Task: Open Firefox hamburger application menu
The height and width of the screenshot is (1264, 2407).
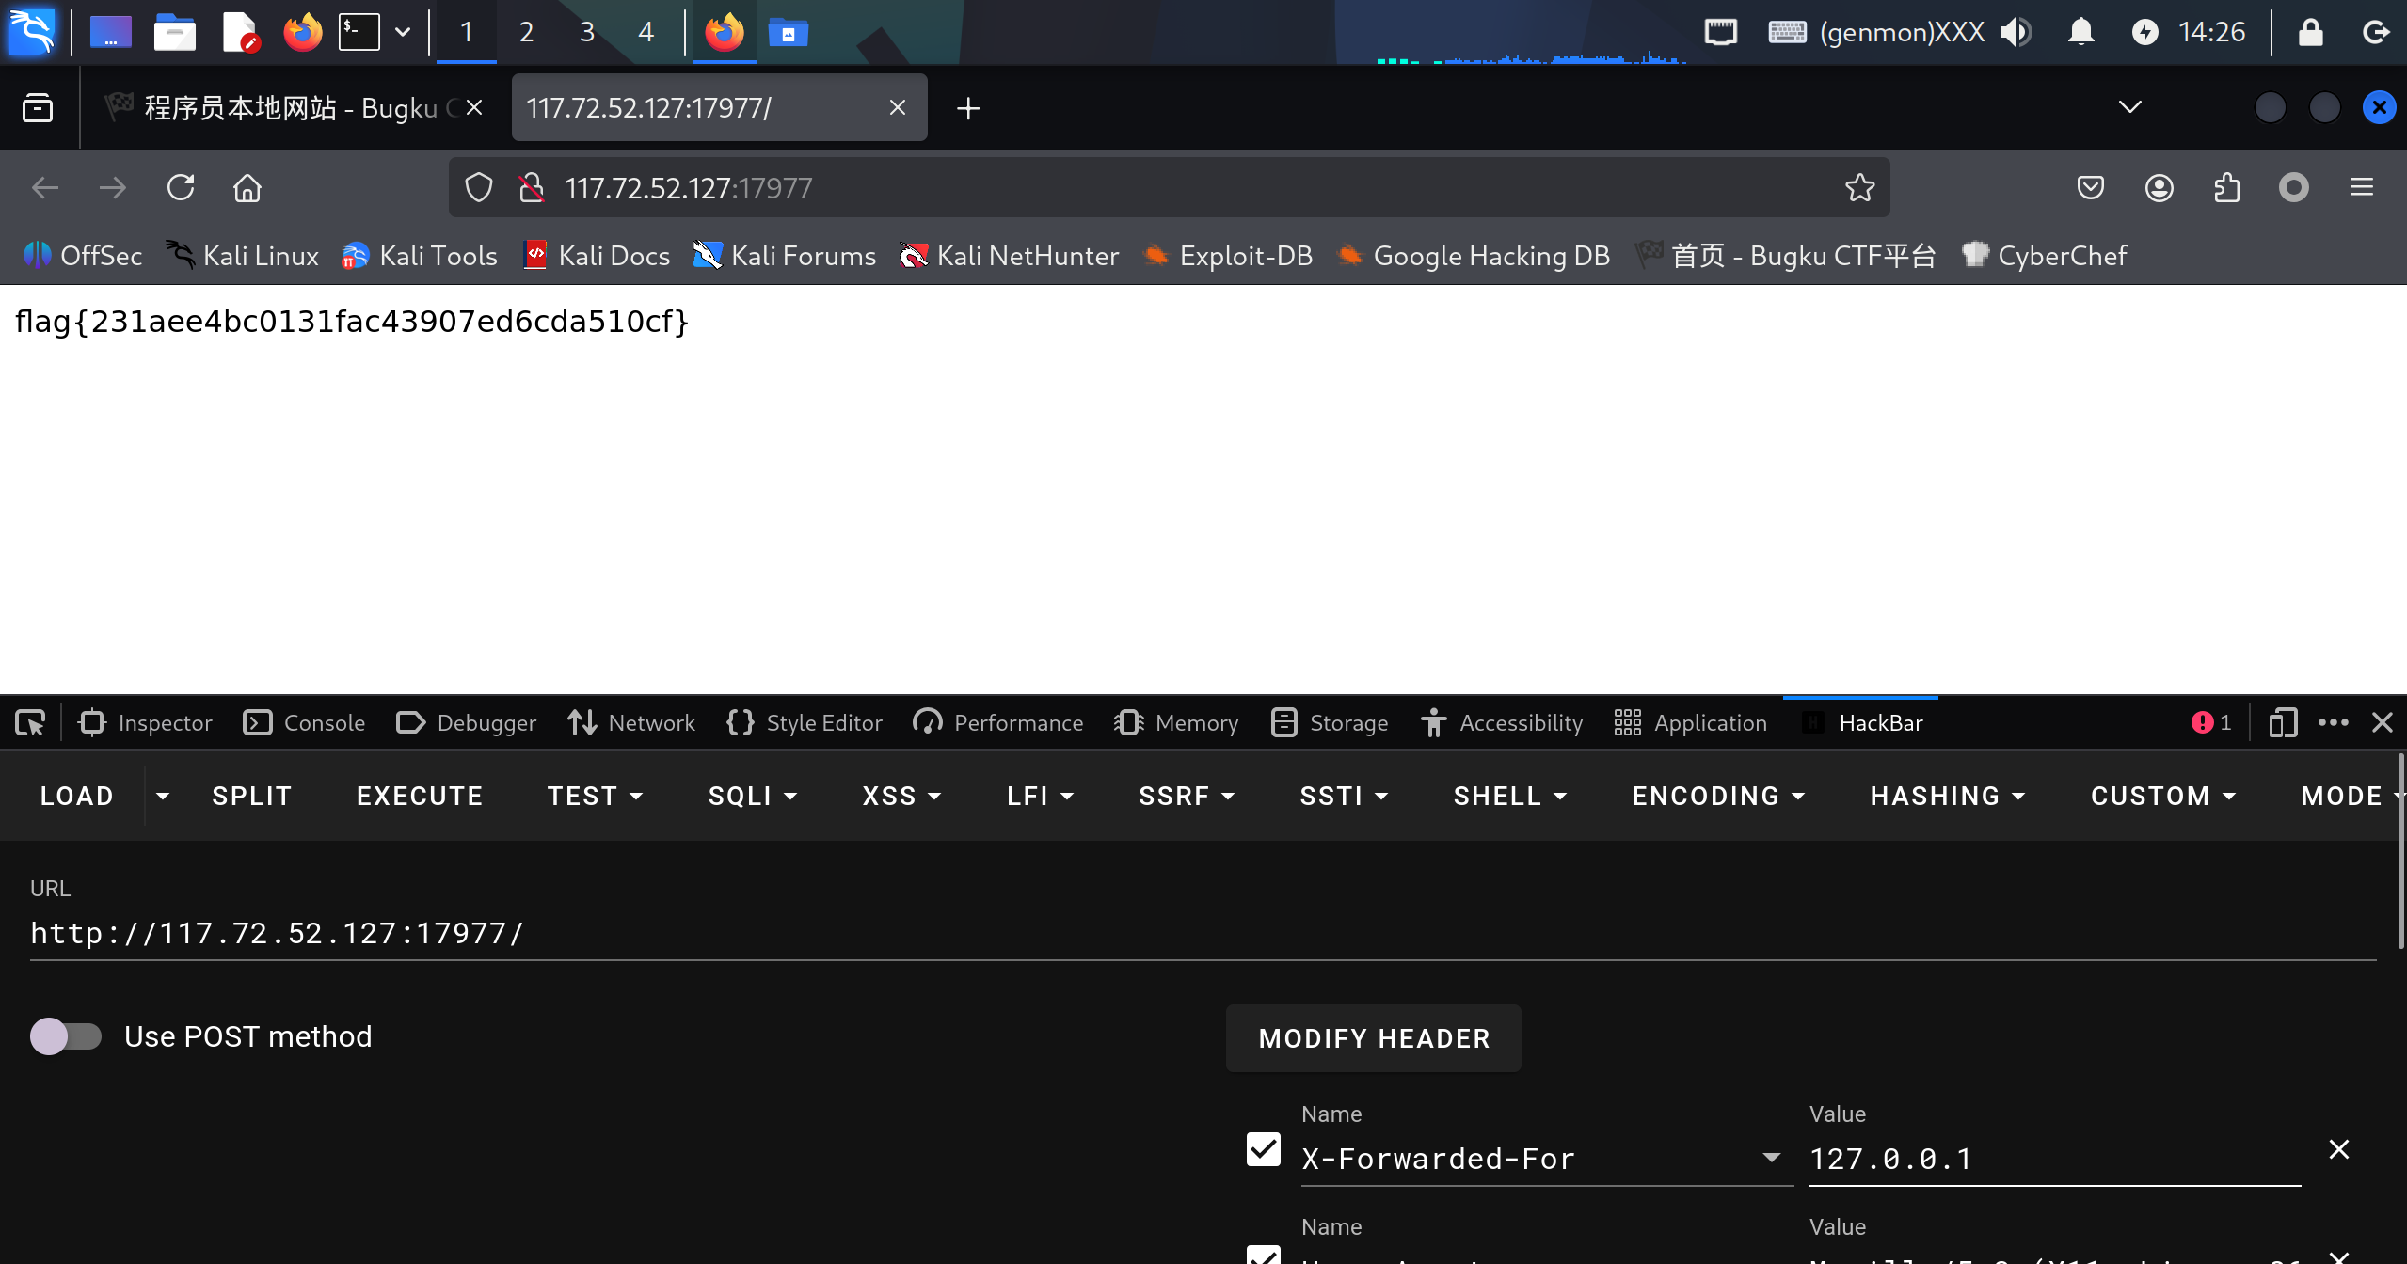Action: [2361, 188]
